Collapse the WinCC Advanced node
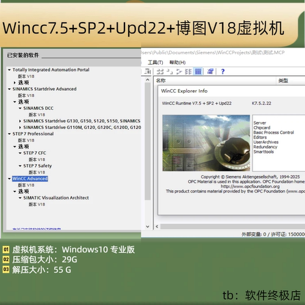This screenshot has width=305, height=305. click(9, 179)
